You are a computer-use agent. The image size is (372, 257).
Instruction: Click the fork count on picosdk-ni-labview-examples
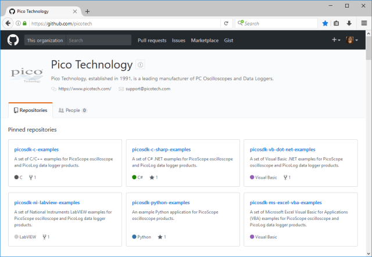(46, 237)
